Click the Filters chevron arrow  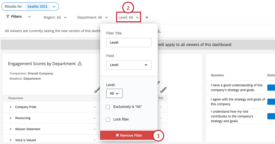tap(29, 17)
